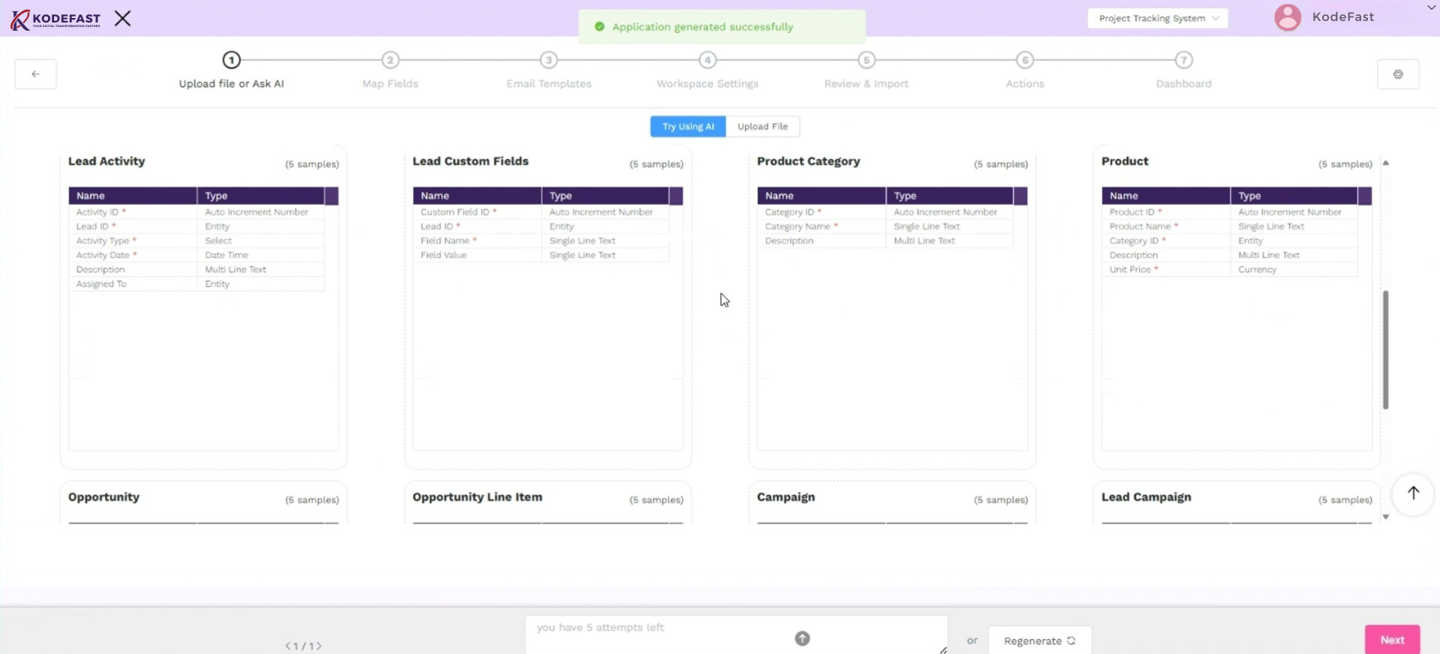Screen dimensions: 1440x654
Task: Click the KodeFast user avatar icon
Action: point(1287,17)
